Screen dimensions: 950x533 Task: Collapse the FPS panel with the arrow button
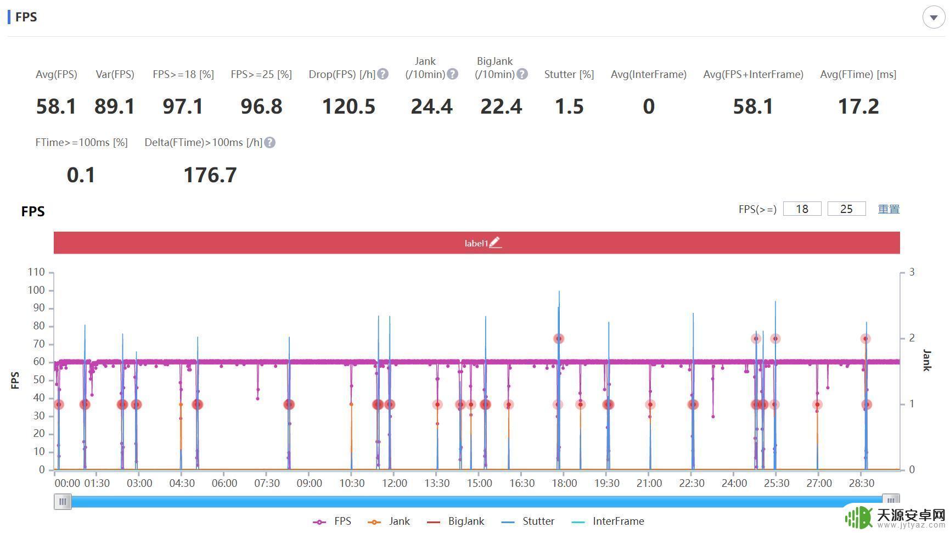934,17
